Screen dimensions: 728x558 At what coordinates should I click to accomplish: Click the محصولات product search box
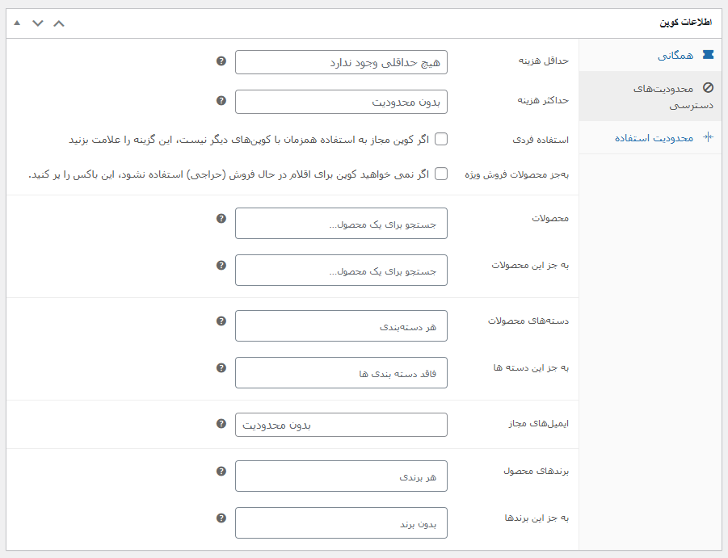pyautogui.click(x=341, y=224)
